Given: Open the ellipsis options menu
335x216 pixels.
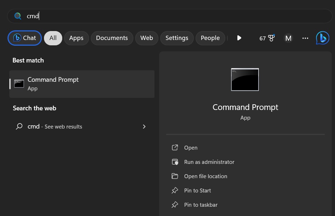Looking at the screenshot, I should (305, 38).
